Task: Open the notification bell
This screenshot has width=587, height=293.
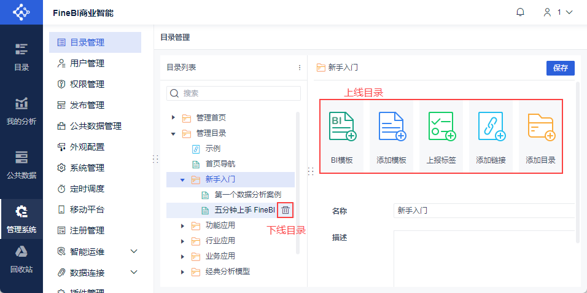Action: pos(520,12)
